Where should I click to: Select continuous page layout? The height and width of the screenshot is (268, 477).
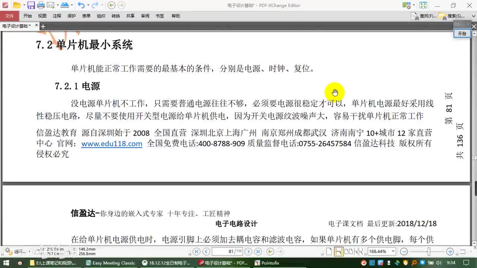[x=338, y=252]
